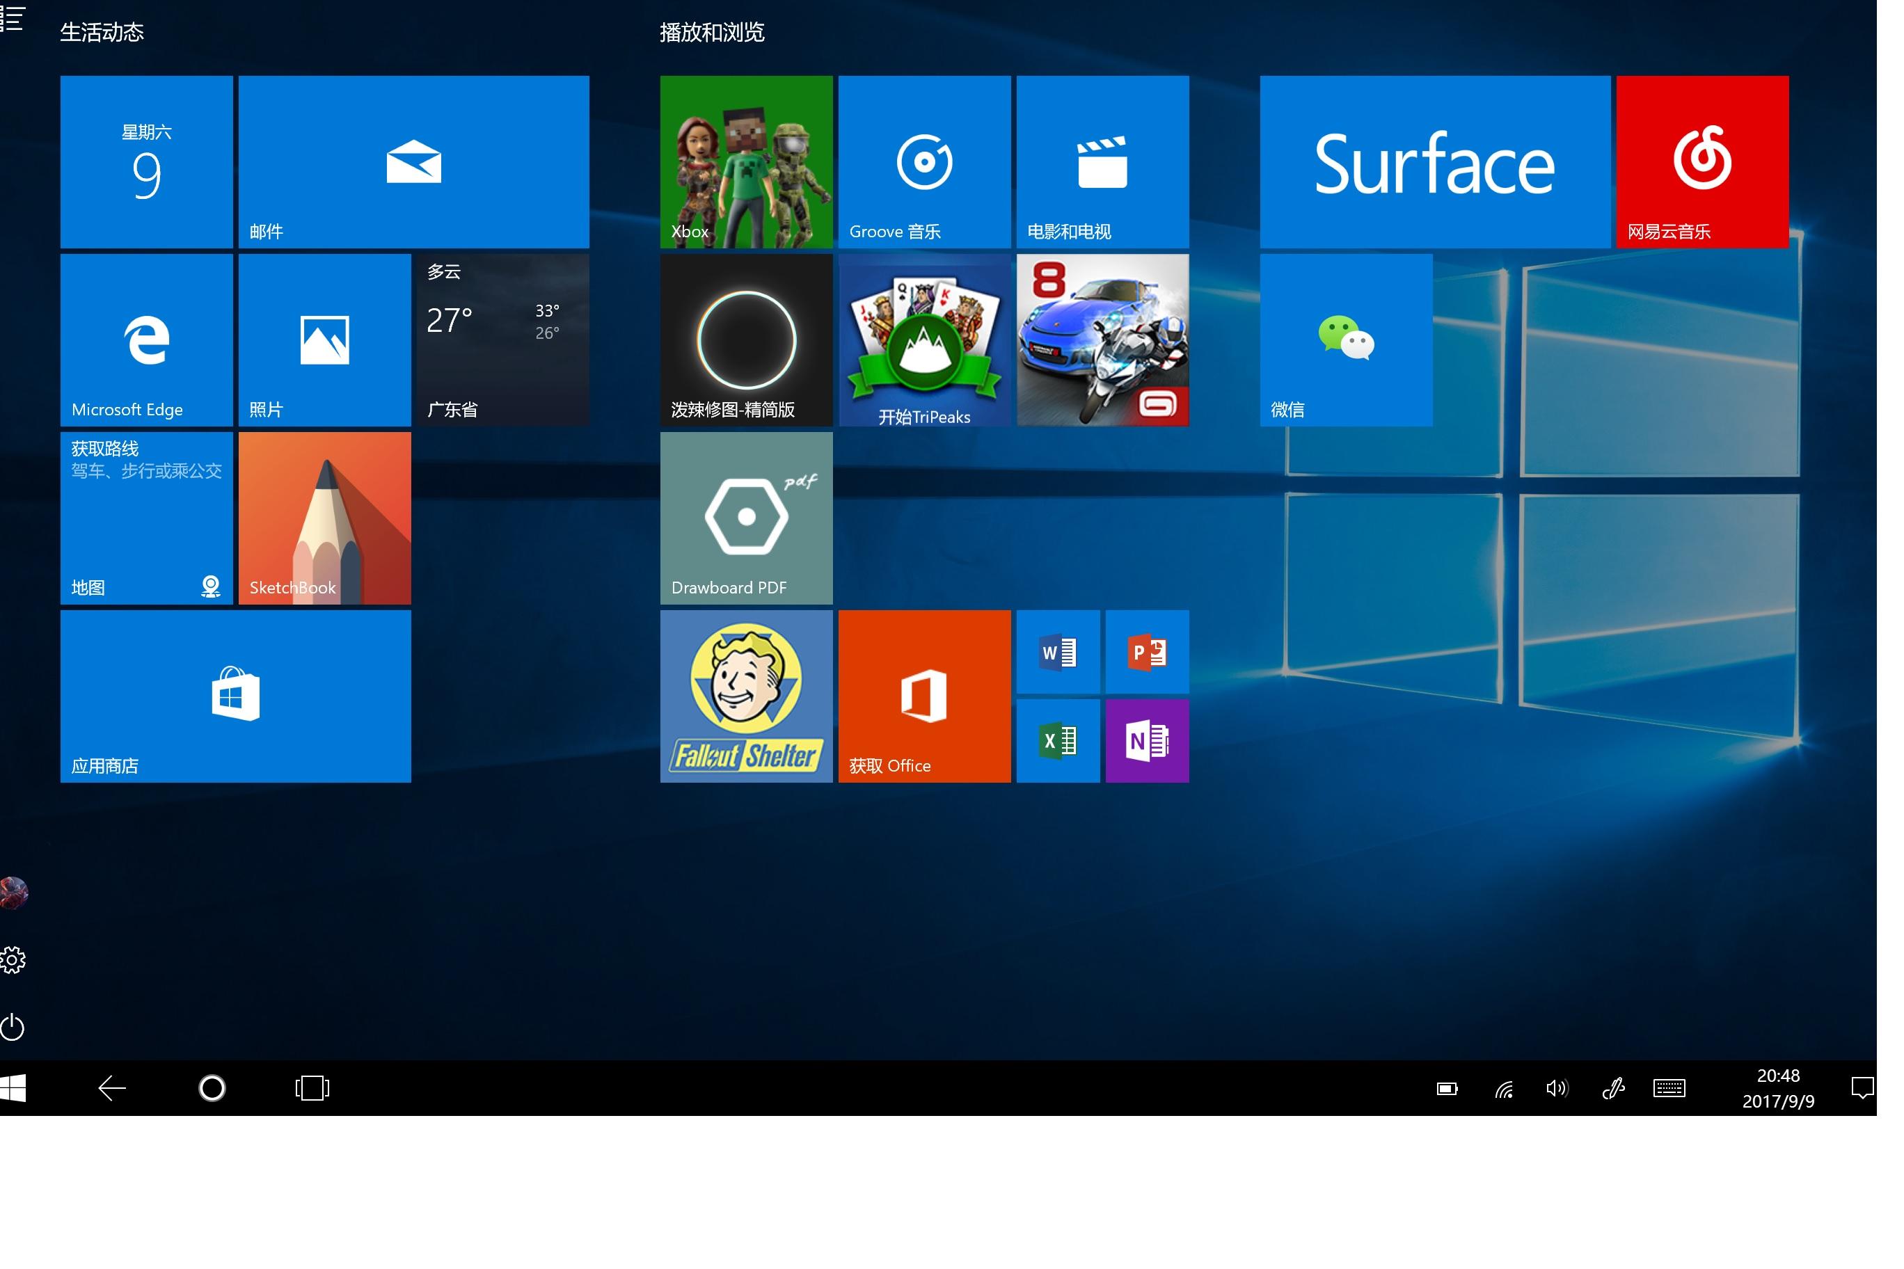Start SketchBook
The image size is (1904, 1269).
(324, 518)
